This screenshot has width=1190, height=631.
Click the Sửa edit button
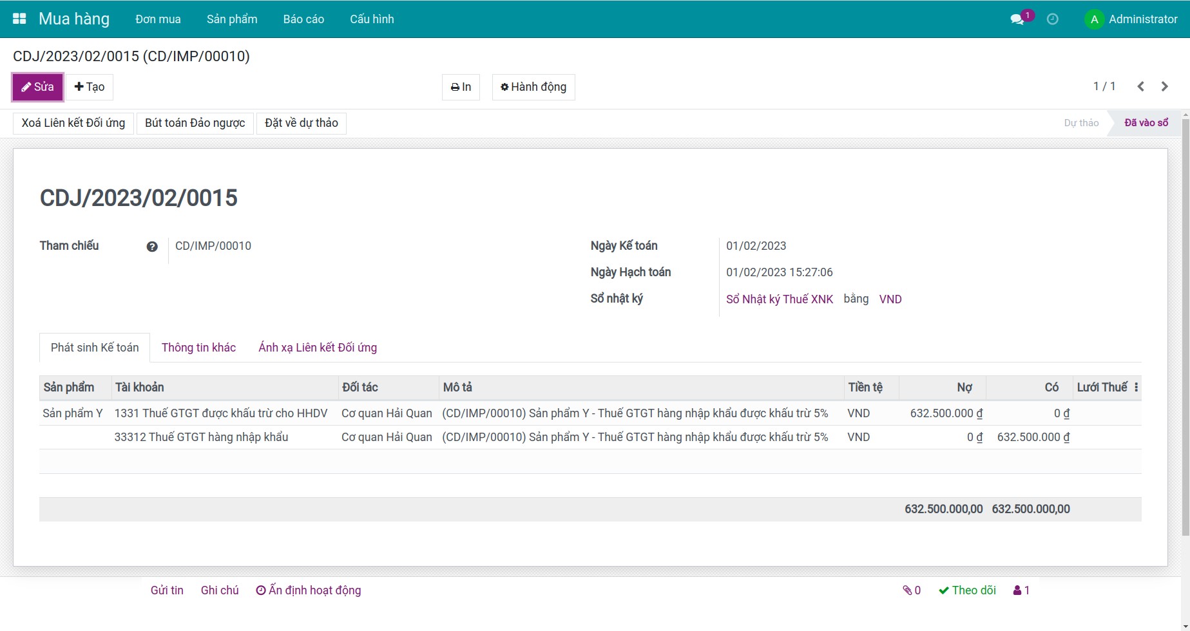[x=37, y=87]
